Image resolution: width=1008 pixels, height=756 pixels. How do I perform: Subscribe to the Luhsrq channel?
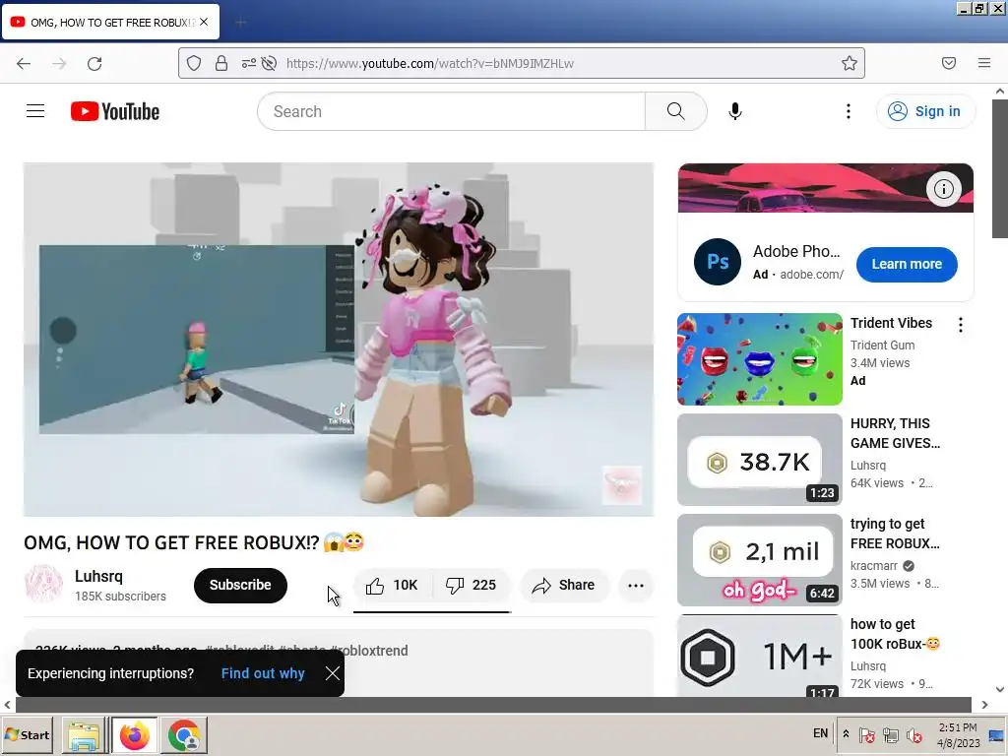pyautogui.click(x=240, y=585)
